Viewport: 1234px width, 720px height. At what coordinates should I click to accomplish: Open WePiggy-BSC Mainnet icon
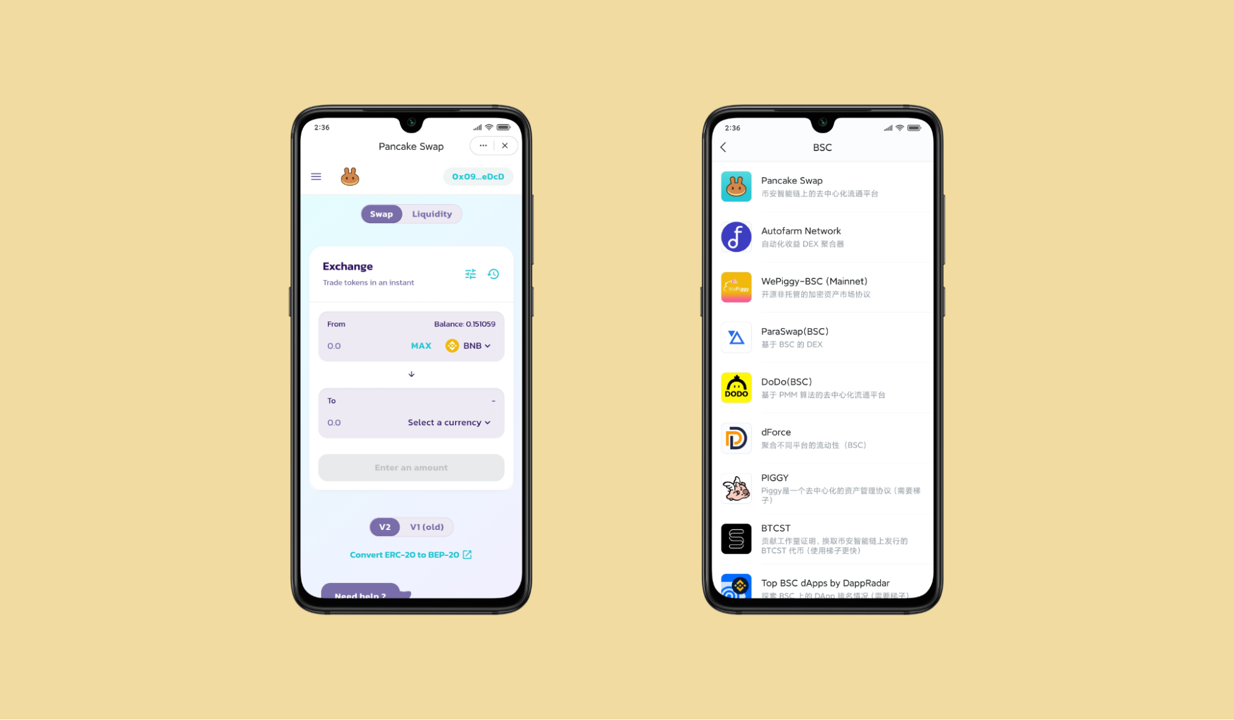(736, 286)
